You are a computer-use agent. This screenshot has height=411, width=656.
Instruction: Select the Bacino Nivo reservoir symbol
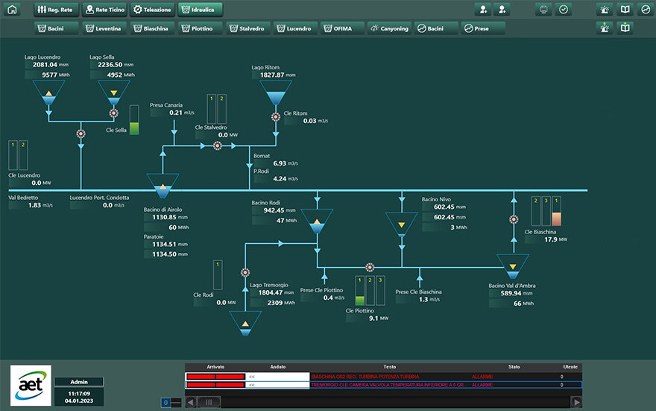402,225
